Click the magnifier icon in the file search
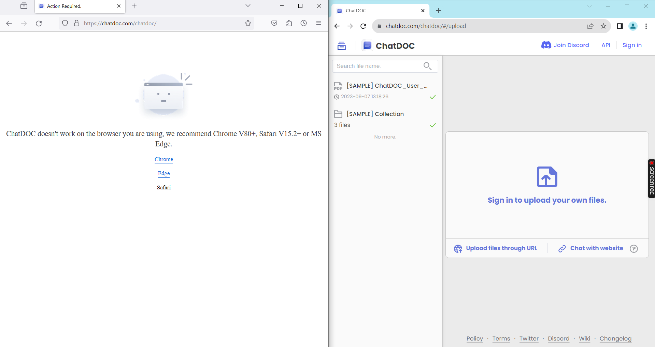Screen dimensions: 655x347 [427, 66]
